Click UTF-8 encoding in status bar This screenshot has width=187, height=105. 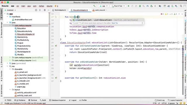tap(164, 103)
